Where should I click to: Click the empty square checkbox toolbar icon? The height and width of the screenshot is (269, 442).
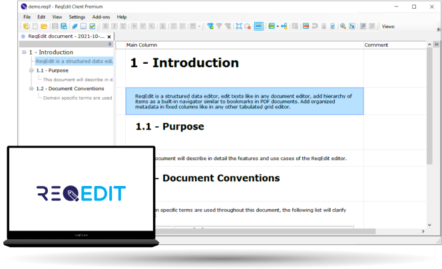click(83, 26)
